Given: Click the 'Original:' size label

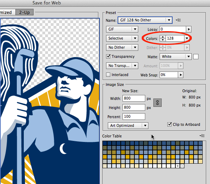Looking at the screenshot, I should coord(189,91).
